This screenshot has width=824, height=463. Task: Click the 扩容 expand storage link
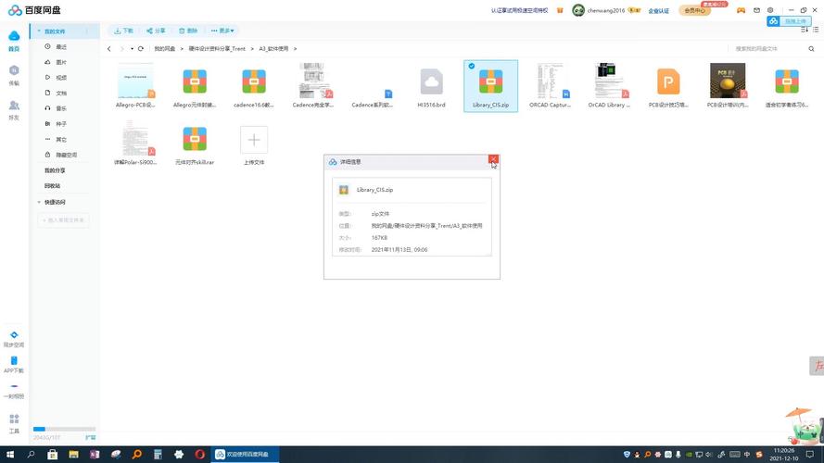pos(91,437)
